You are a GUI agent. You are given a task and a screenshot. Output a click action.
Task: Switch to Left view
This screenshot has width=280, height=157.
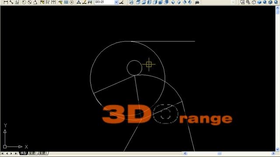(150, 2)
